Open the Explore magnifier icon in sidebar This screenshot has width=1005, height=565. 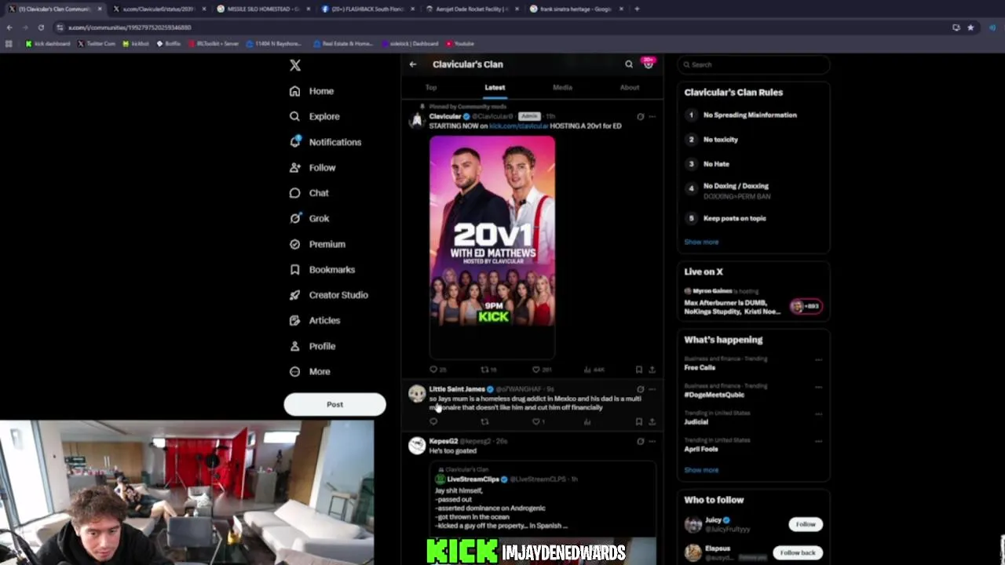294,116
